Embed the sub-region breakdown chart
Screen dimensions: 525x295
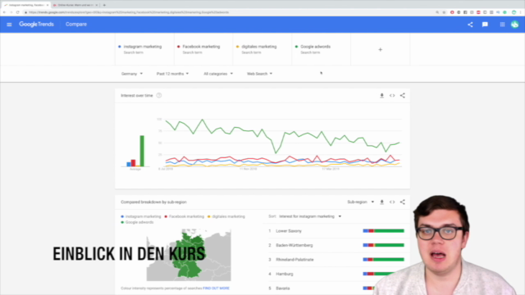click(392, 202)
